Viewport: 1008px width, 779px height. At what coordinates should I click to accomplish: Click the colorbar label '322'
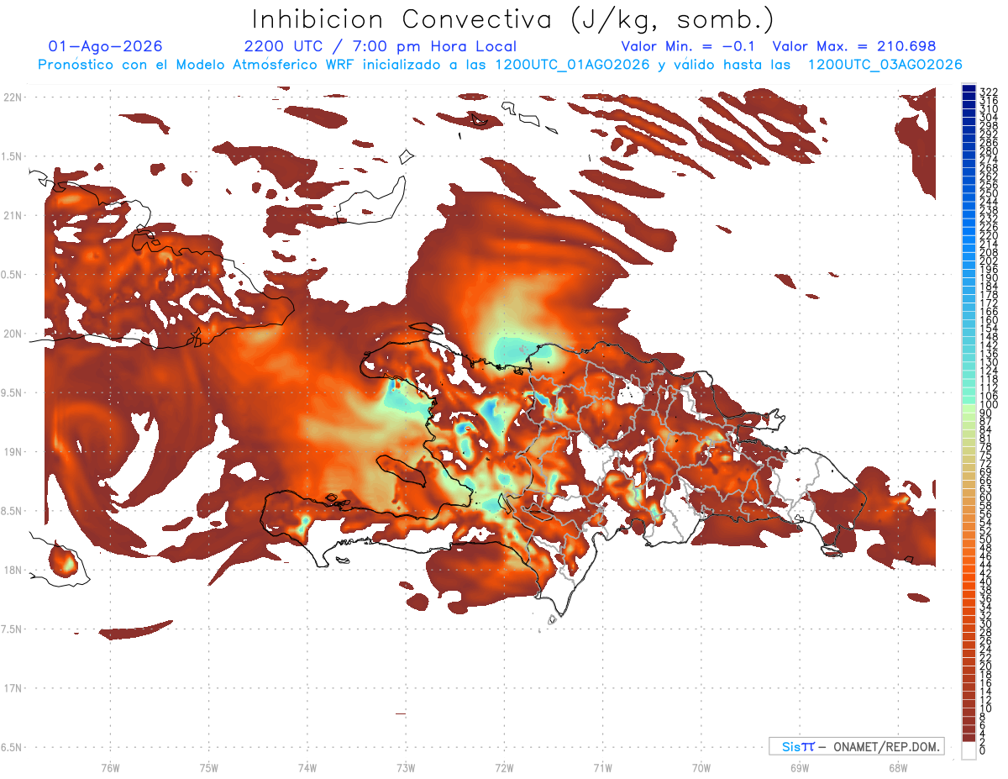pyautogui.click(x=989, y=91)
